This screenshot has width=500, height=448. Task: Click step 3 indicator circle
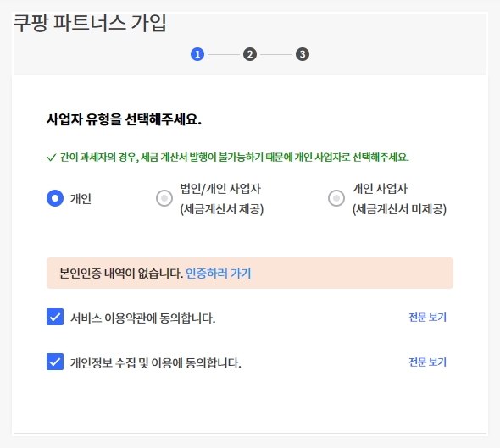303,54
